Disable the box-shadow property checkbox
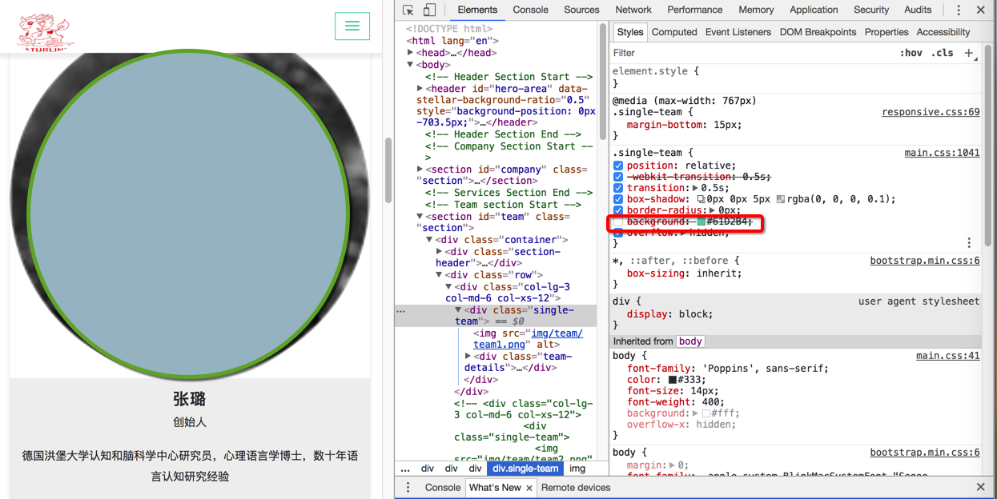The width and height of the screenshot is (997, 499). coord(617,199)
